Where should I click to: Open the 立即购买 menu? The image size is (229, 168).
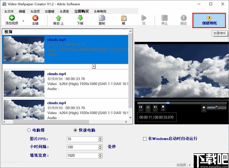81,12
